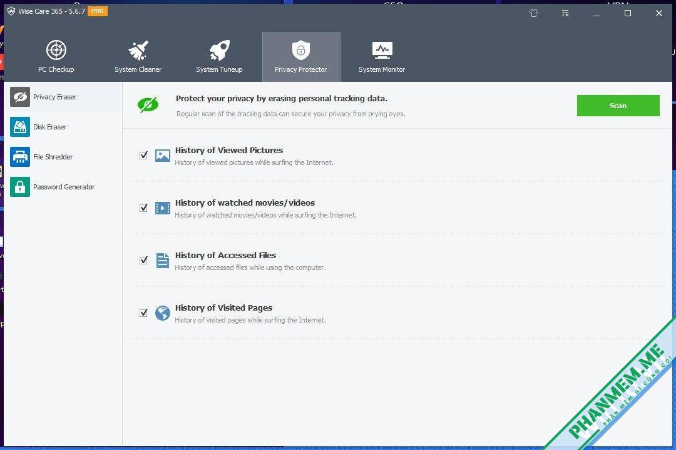
Task: Click the orange PRO badge
Action: 98,11
